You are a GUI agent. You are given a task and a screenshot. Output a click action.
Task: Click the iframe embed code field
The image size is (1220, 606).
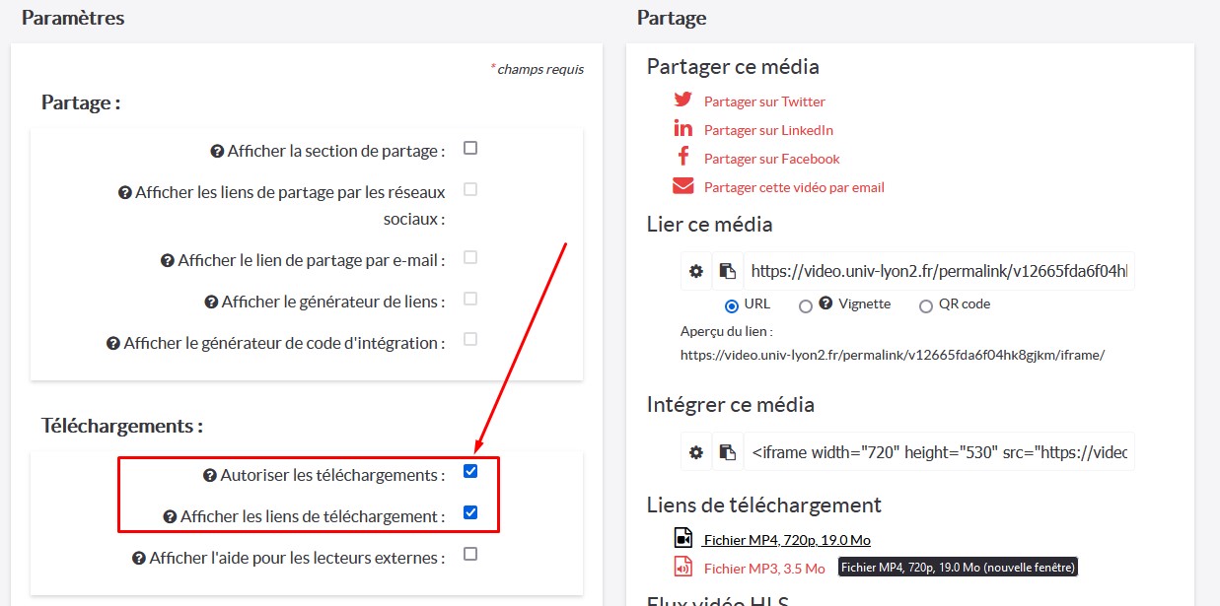pyautogui.click(x=939, y=452)
